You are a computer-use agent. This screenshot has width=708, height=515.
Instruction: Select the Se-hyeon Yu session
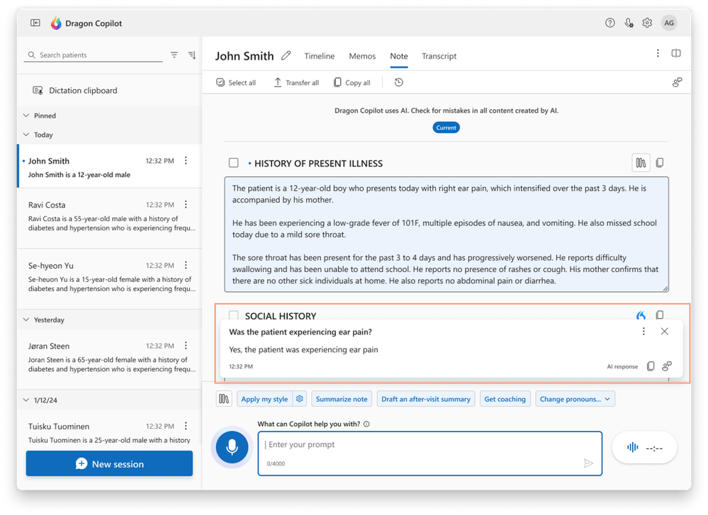[109, 278]
